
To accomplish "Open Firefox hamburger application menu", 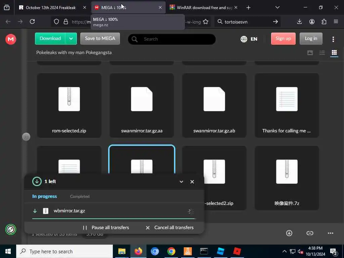I will [x=336, y=21].
